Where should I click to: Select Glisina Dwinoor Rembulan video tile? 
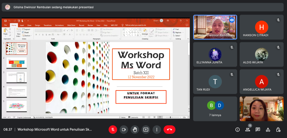point(215,27)
